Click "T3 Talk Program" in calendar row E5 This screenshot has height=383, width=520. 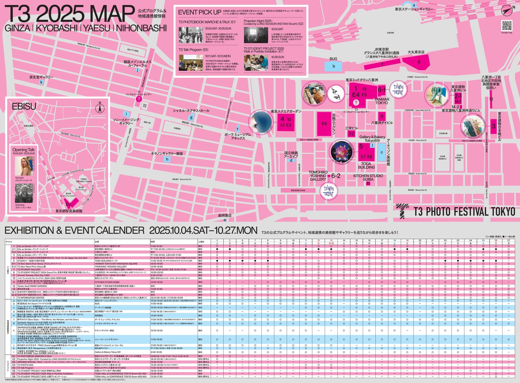25,368
